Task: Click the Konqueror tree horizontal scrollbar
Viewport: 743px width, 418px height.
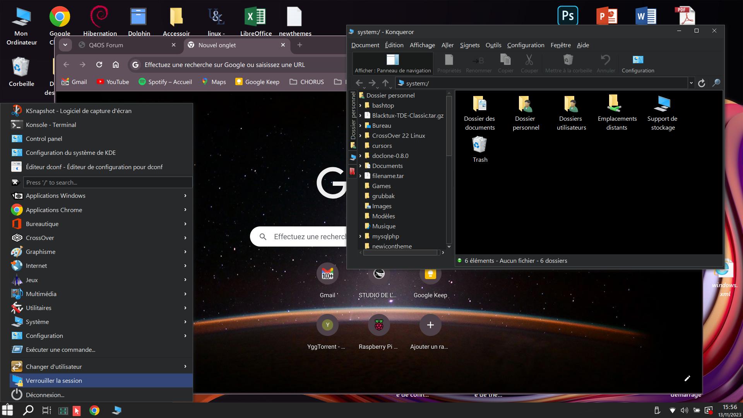Action: tap(400, 252)
